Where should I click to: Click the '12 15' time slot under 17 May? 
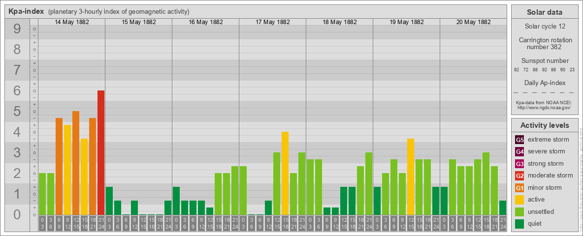click(277, 223)
